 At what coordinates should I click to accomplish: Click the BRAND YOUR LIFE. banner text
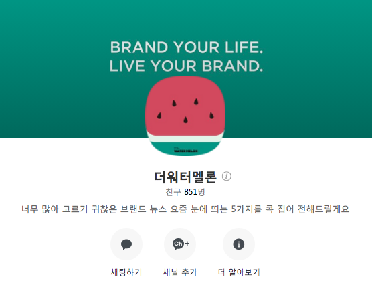(x=187, y=47)
